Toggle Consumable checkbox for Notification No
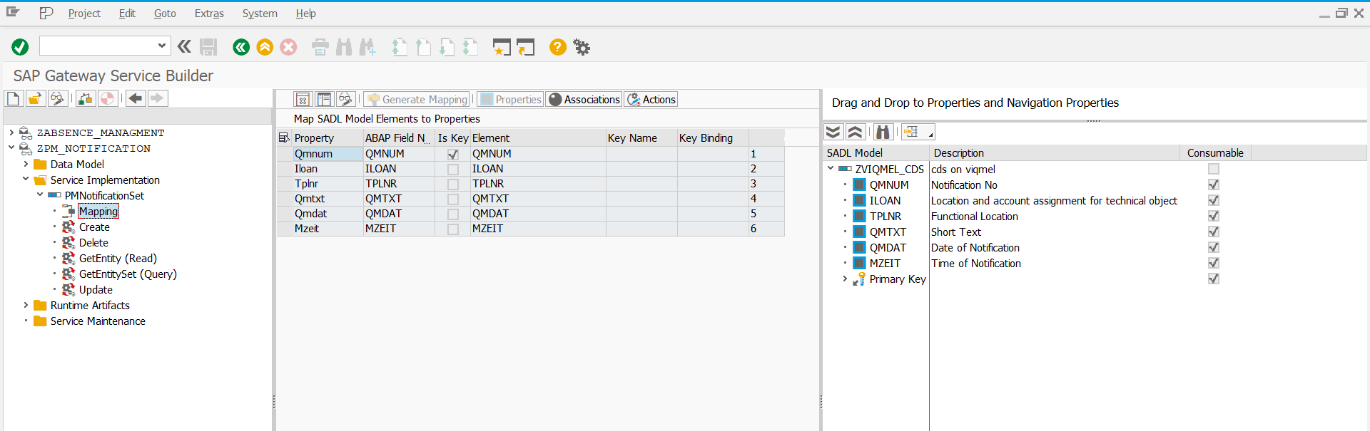The width and height of the screenshot is (1370, 431). pyautogui.click(x=1214, y=185)
